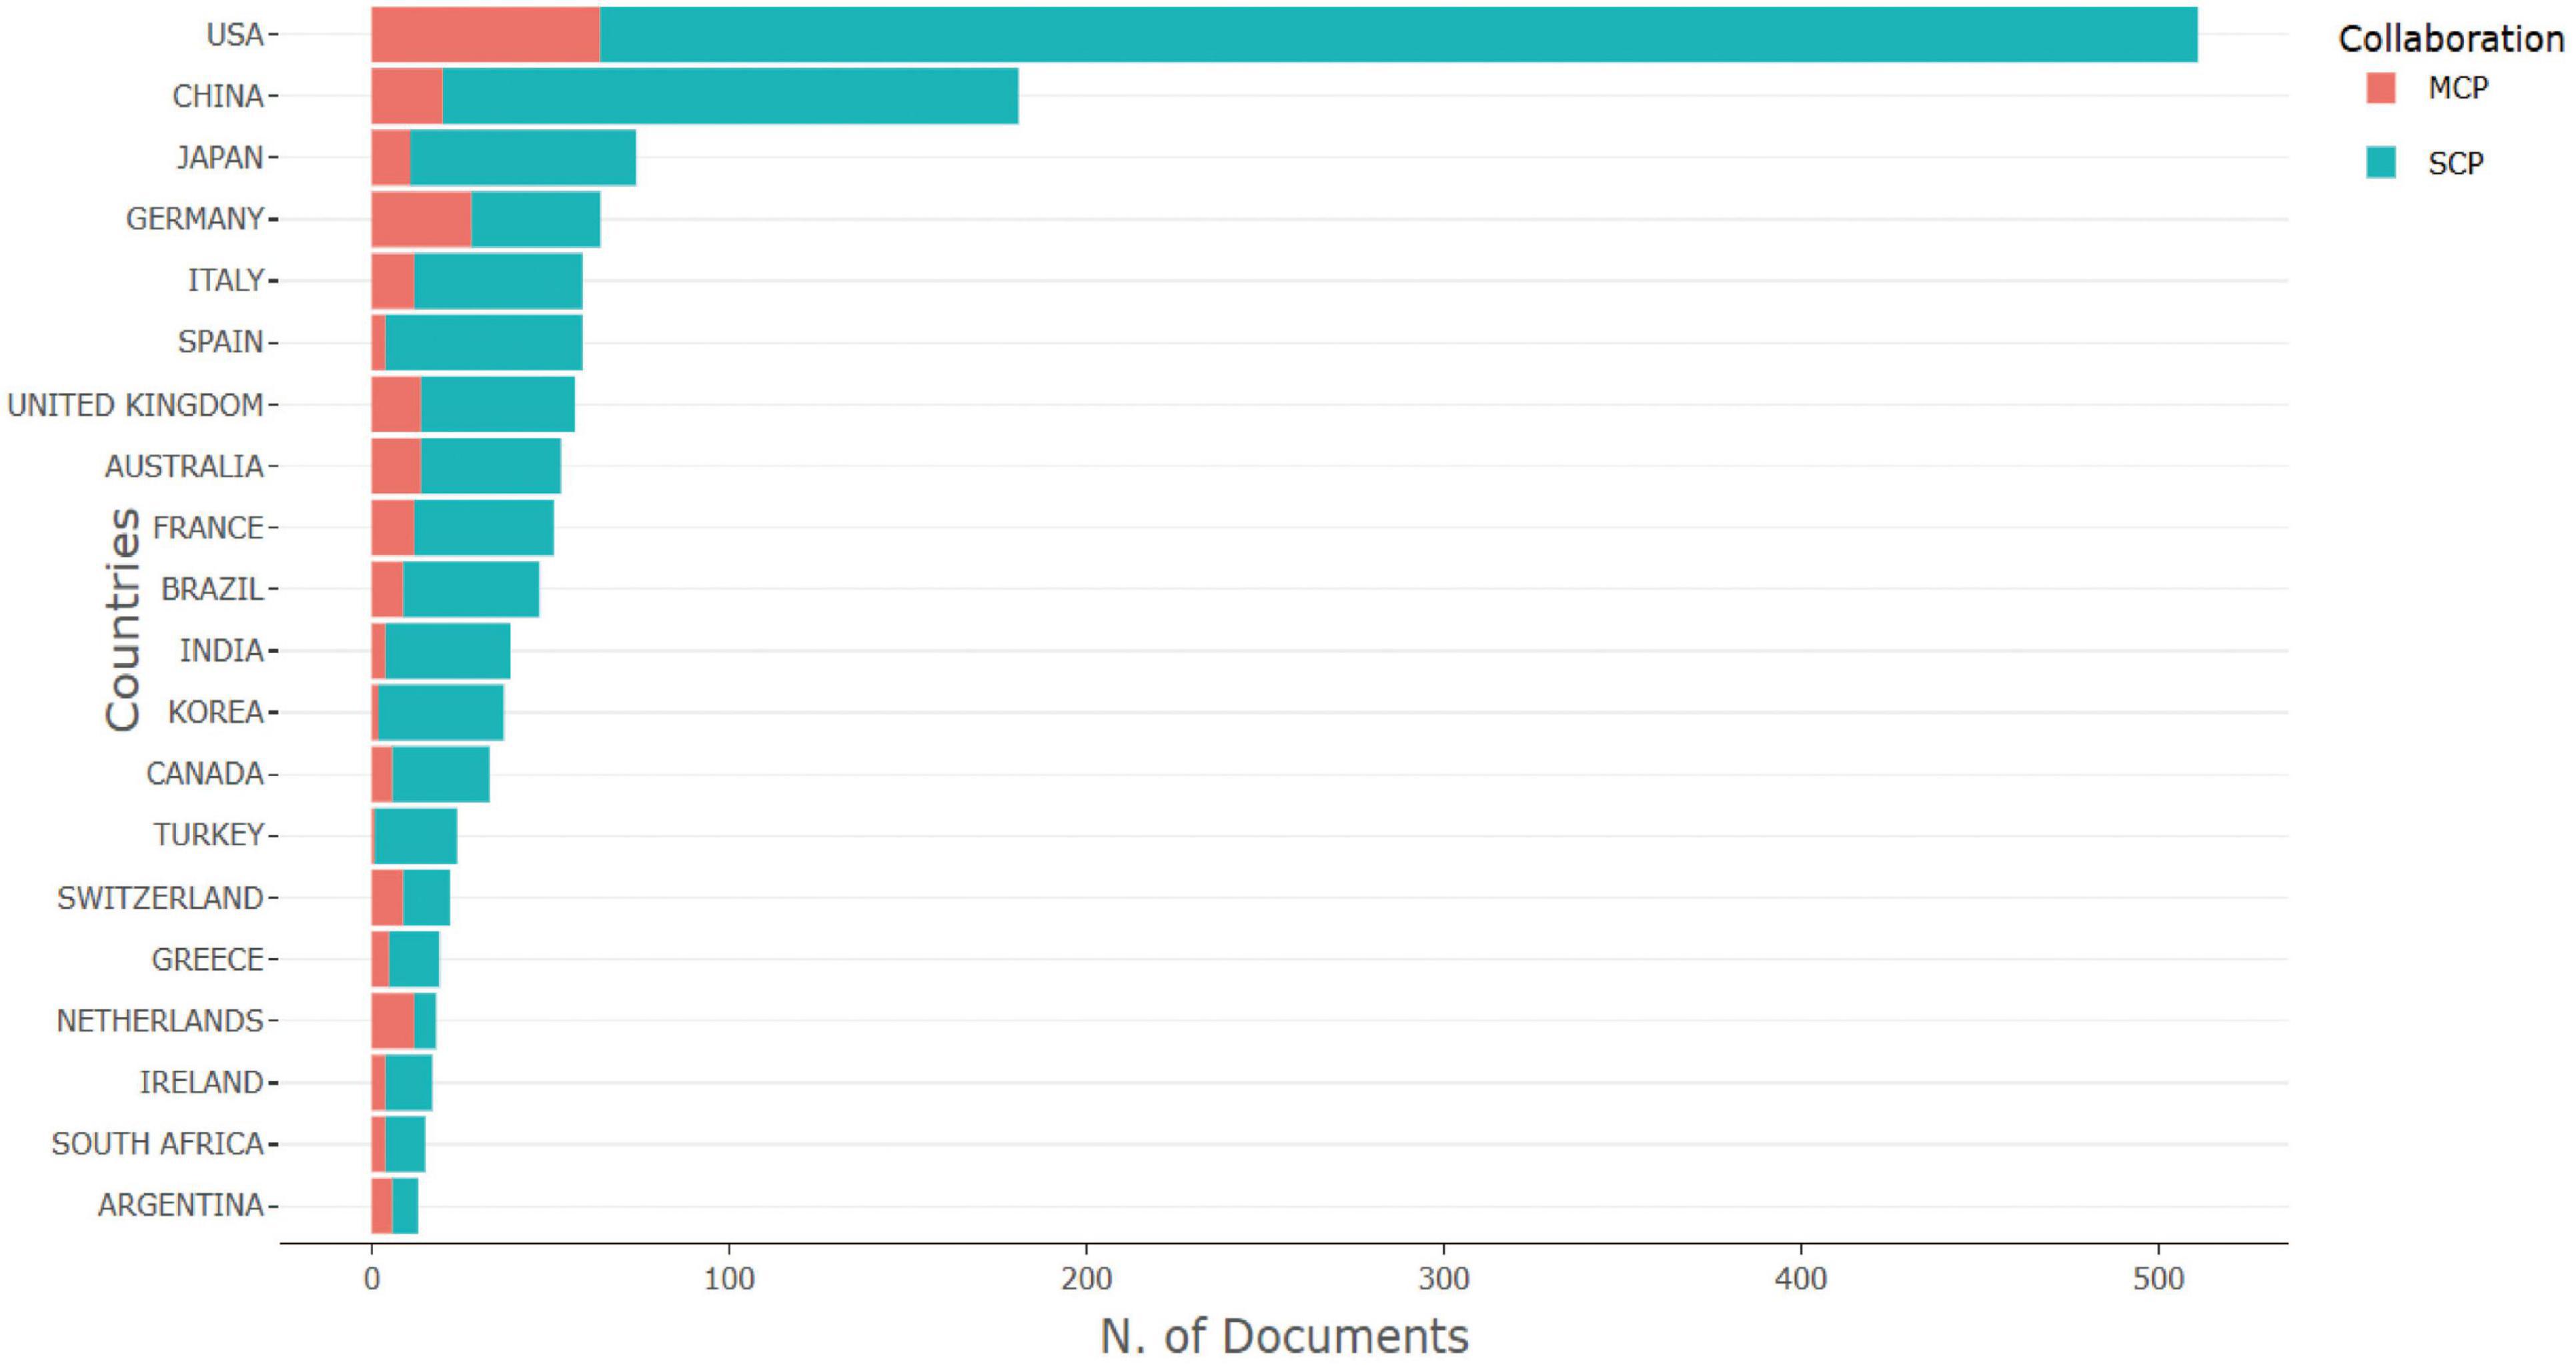Click the BRAZIL axis label
Screen dimensions: 2576x1365
212,589
